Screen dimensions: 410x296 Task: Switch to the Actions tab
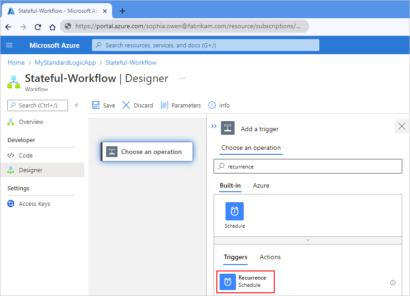coord(270,257)
